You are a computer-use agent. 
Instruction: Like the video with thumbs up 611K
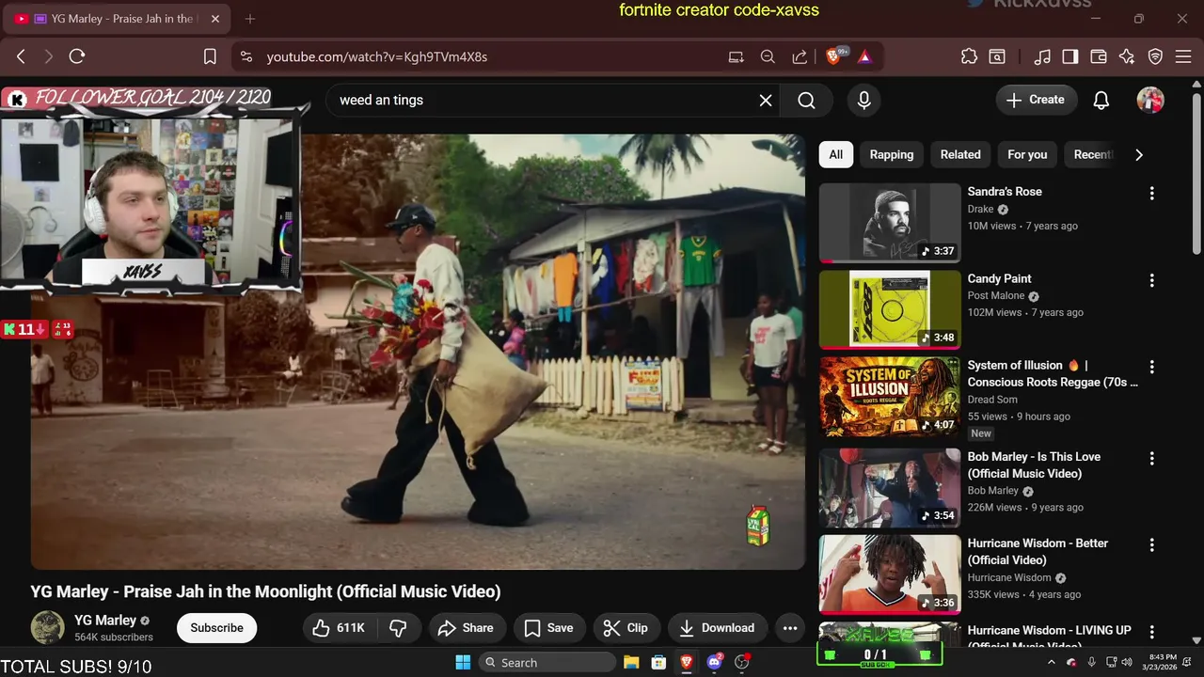pos(341,628)
